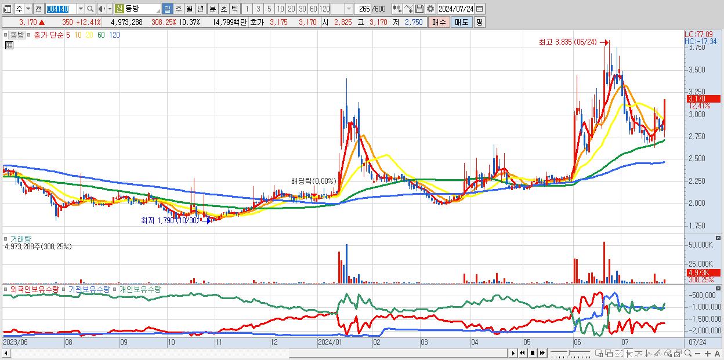
Task: Choose the 1 interval button
Action: pos(247,9)
